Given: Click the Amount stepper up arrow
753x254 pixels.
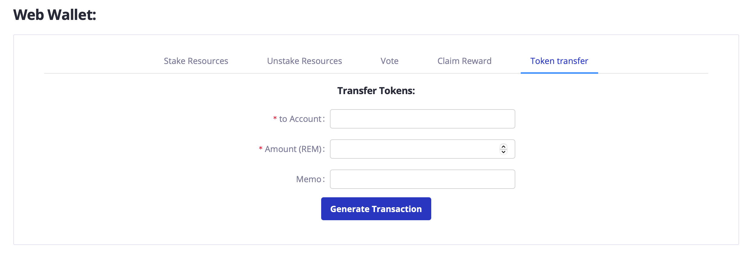Looking at the screenshot, I should coord(504,147).
